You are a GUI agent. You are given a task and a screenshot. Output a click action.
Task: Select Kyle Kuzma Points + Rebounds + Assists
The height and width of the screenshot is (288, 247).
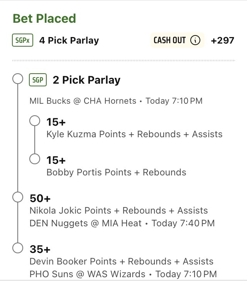(134, 134)
